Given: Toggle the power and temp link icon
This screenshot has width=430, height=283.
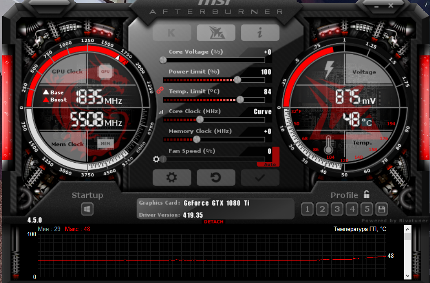Looking at the screenshot, I should pos(160,90).
